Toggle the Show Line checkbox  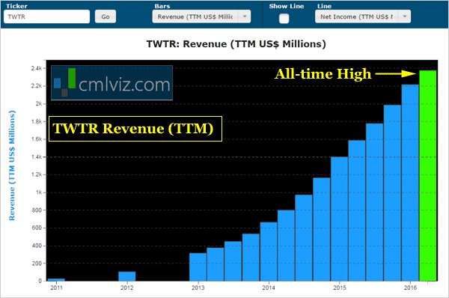[x=284, y=19]
